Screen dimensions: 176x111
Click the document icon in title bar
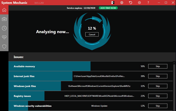coord(113,3)
